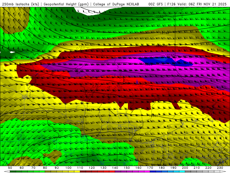Click the 100 value on the color scale

68,168
